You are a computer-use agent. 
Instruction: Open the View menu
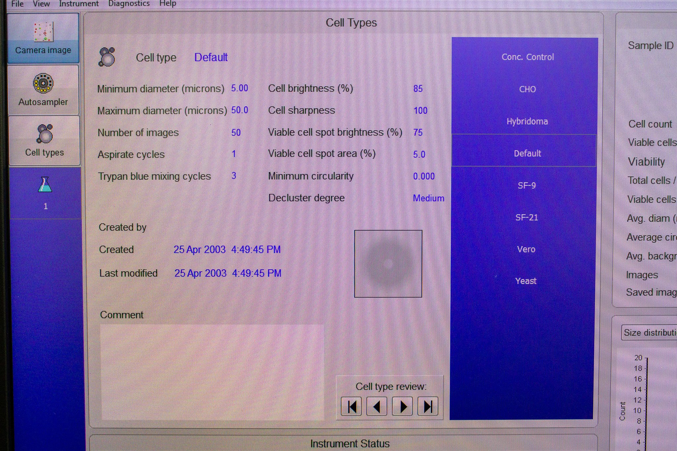41,4
